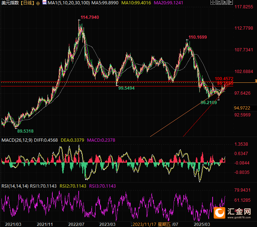Click the 110.1699 high price label
Image resolution: width=257 pixels, height=227 pixels.
(198, 37)
